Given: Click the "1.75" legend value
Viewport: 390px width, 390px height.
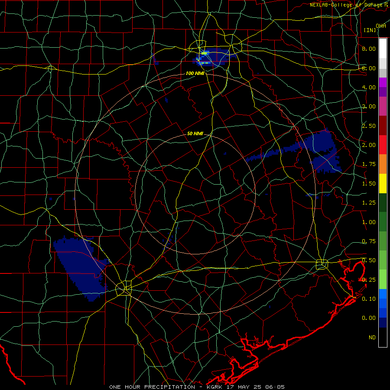Looking at the screenshot, I should click(369, 164).
